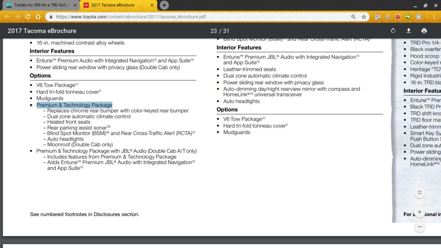This screenshot has height=248, width=441.
Task: Click the middle column Interior Features heading
Action: click(x=239, y=48)
